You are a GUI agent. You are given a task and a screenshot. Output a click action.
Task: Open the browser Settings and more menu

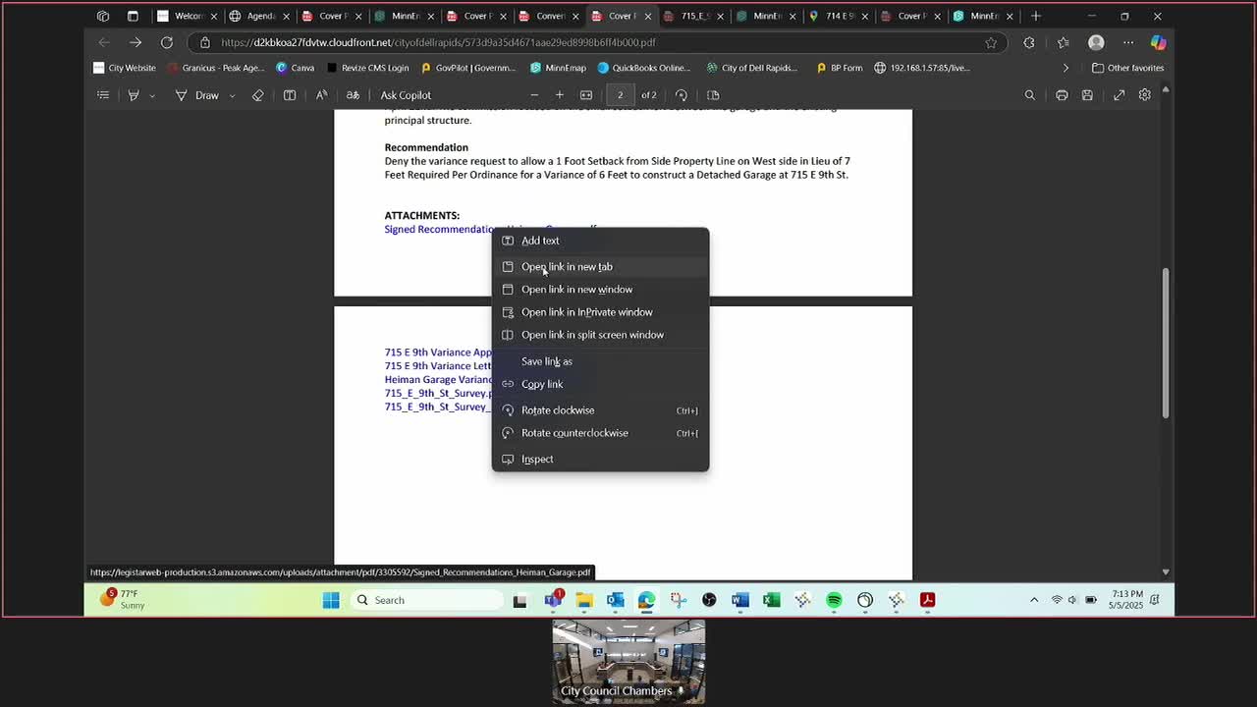click(1128, 43)
